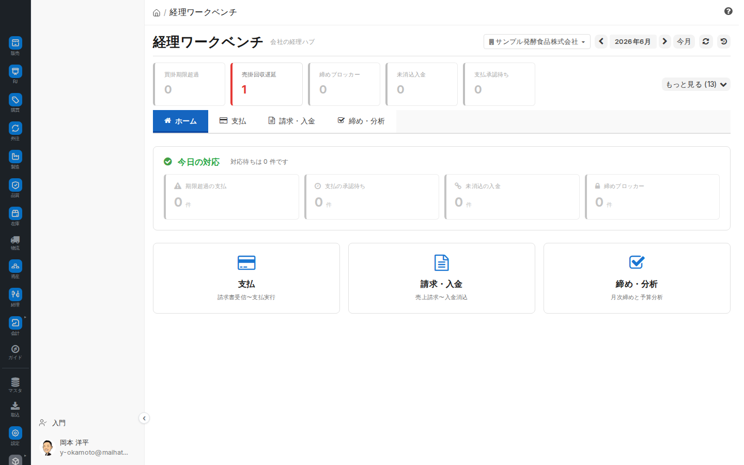This screenshot has height=465, width=744.
Task: Click the 対応待ちは 0 件です text
Action: point(259,162)
